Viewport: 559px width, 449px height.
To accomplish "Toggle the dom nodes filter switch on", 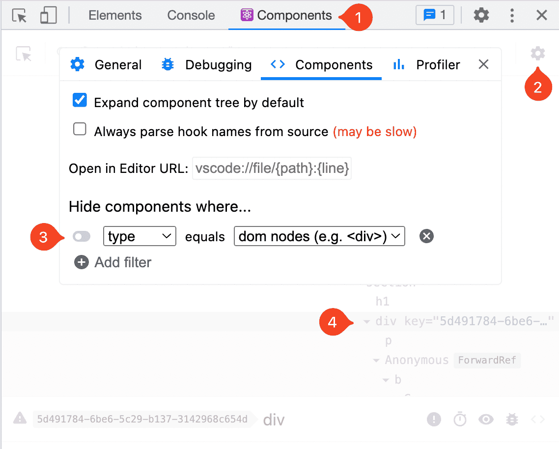I will tap(82, 236).
